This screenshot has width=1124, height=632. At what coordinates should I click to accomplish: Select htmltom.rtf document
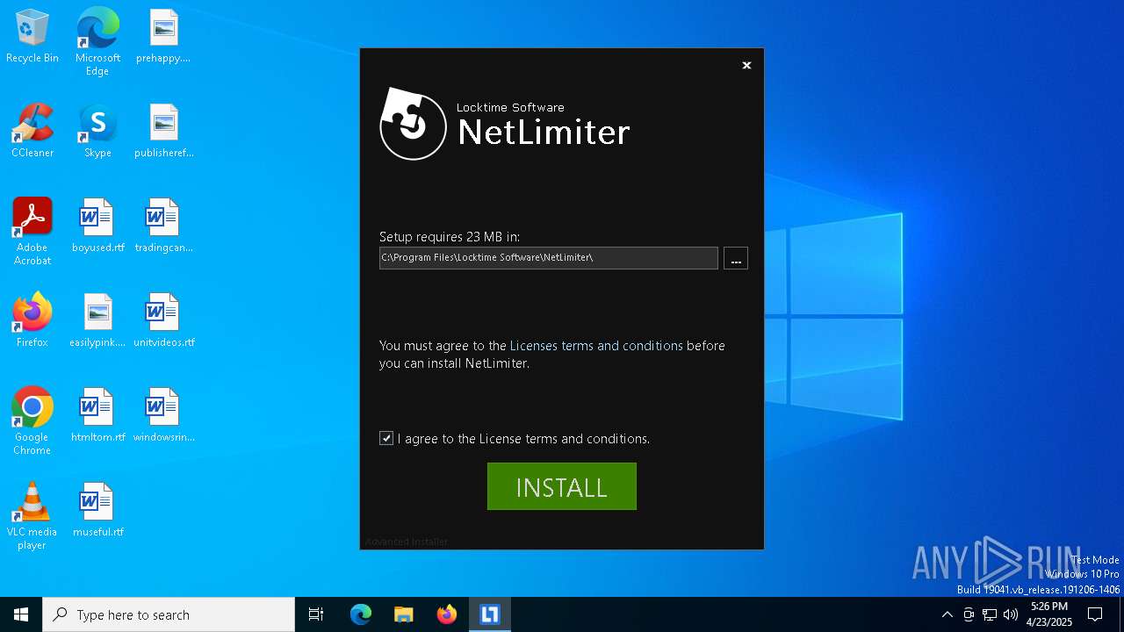point(97,416)
